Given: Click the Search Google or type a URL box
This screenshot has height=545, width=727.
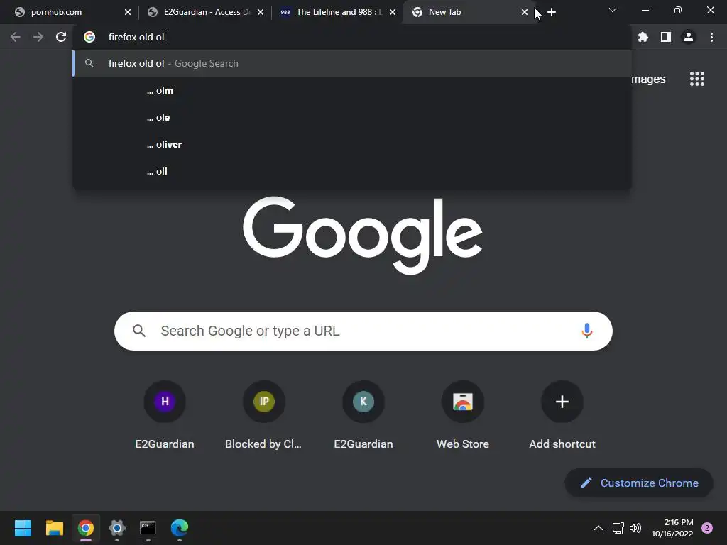Looking at the screenshot, I should (363, 331).
